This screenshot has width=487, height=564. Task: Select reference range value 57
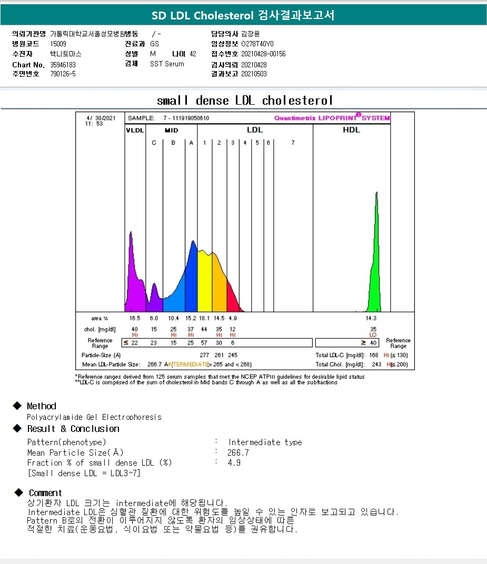[204, 343]
